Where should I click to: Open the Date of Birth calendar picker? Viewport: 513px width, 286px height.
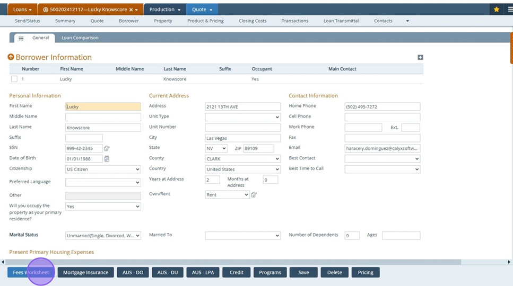[x=107, y=159]
